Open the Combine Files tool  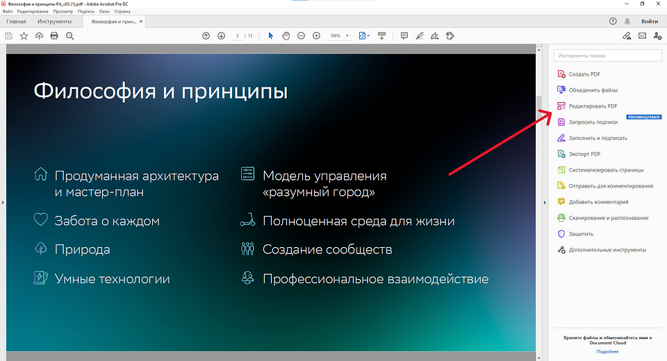coord(593,90)
